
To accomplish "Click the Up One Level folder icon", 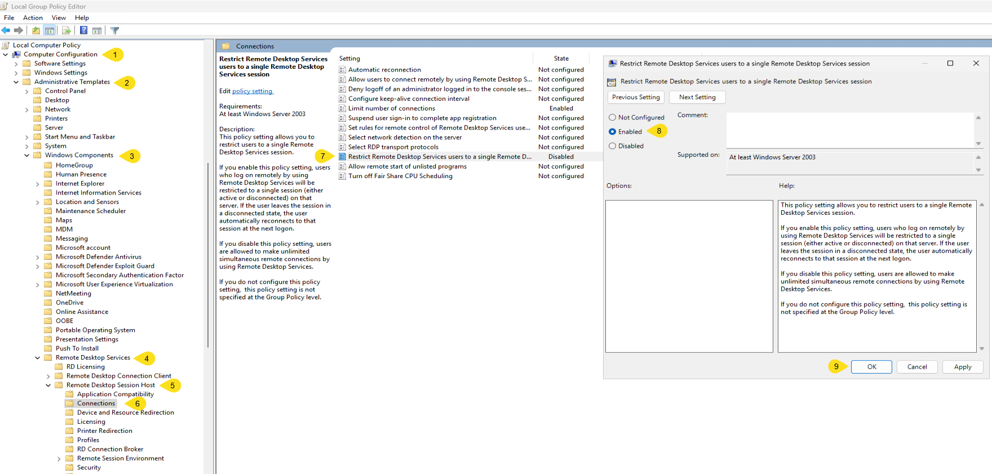I will click(36, 30).
